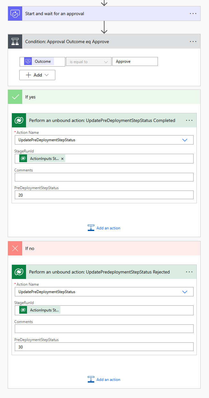The height and width of the screenshot is (398, 209).
Task: Open ellipsis menu for Start and wait approval
Action: [x=193, y=14]
